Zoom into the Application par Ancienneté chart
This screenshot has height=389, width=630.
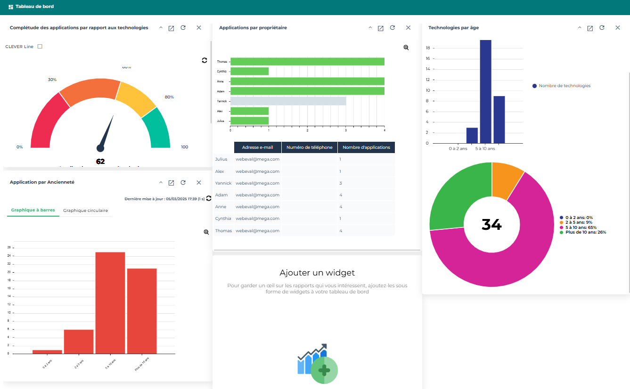206,232
